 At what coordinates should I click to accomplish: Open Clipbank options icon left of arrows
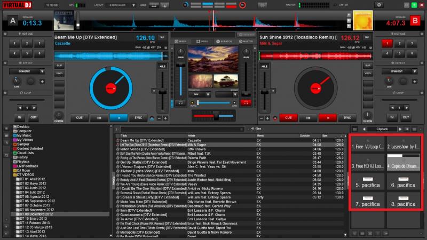355,129
